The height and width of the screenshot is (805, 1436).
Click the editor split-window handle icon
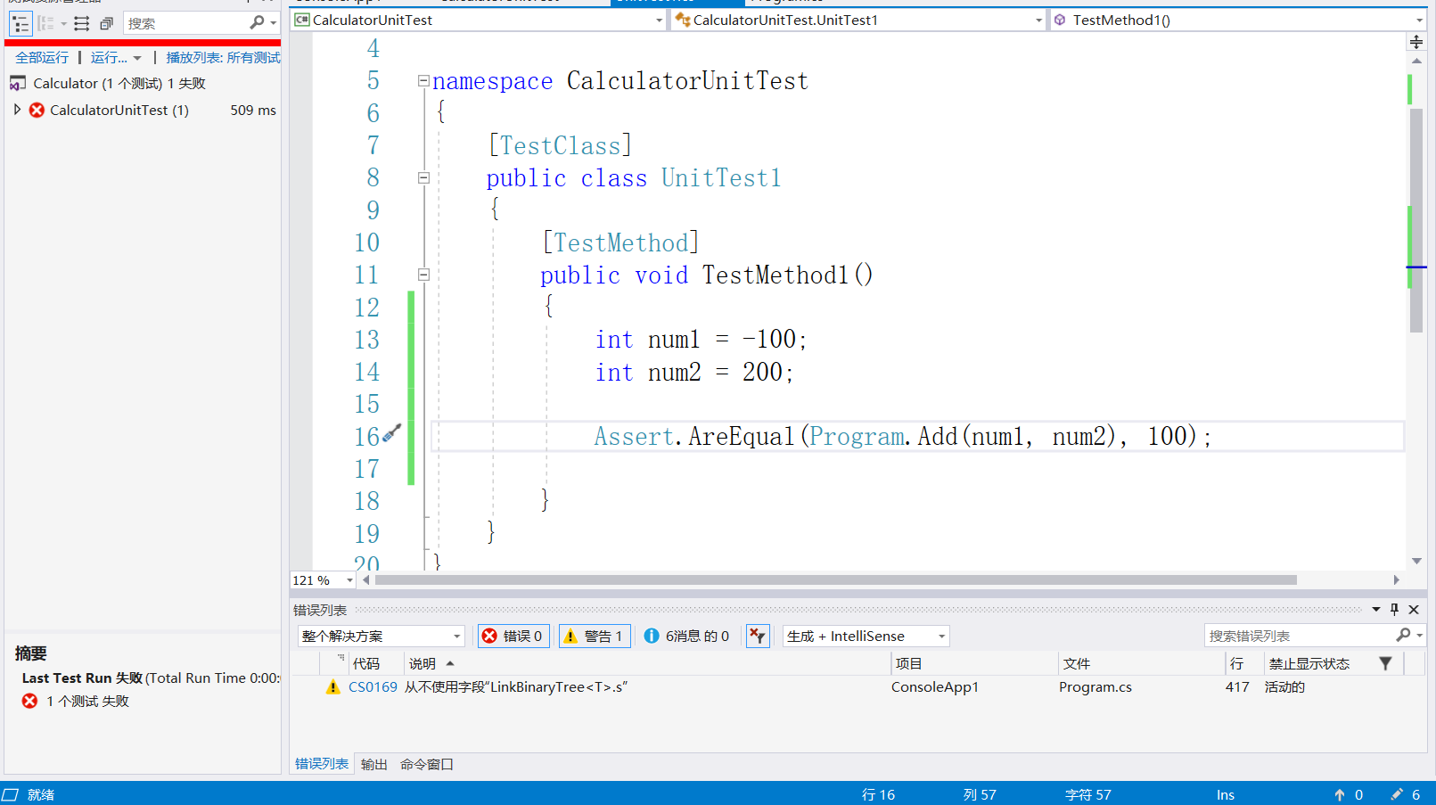click(1416, 42)
